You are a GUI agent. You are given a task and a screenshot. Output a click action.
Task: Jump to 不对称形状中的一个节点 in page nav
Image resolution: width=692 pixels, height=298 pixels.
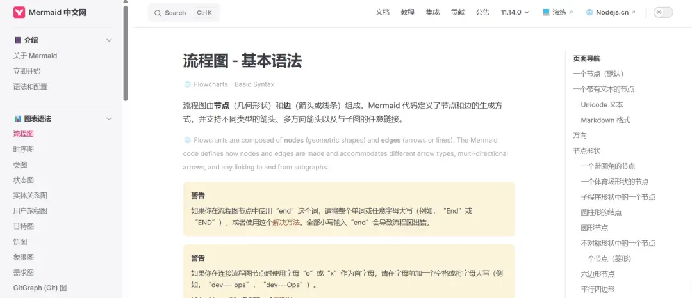tap(618, 244)
